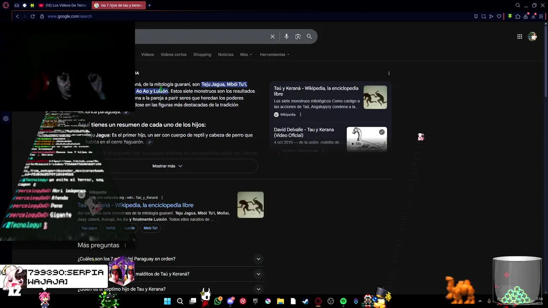Open Taú y Keraná Wikipedia result title
Image resolution: width=548 pixels, height=308 pixels.
tap(135, 205)
